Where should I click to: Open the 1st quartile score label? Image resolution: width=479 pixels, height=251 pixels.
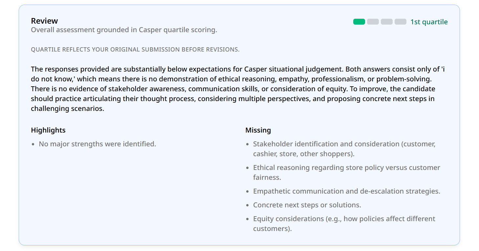coord(429,21)
